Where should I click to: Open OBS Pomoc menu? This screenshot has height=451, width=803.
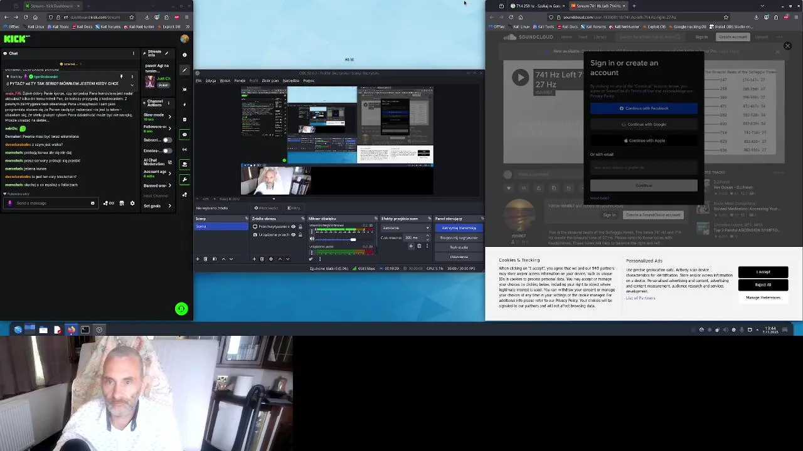click(309, 81)
